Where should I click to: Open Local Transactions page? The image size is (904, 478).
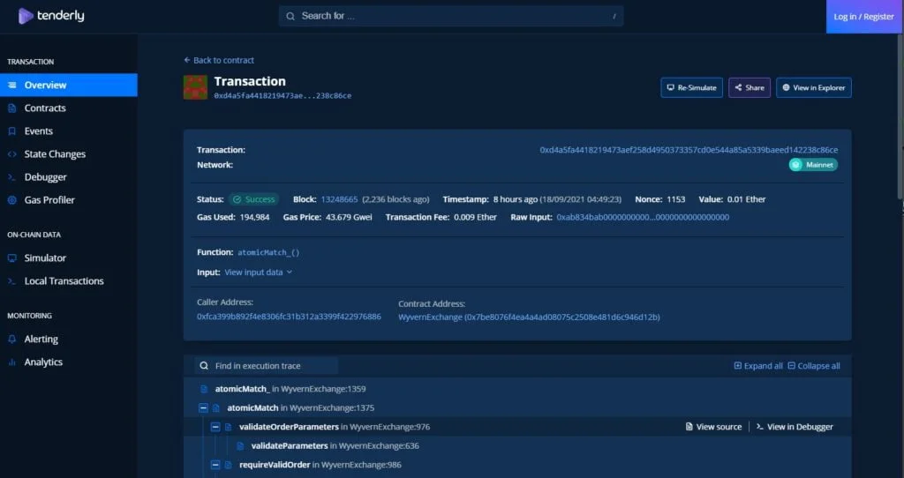tap(69, 281)
